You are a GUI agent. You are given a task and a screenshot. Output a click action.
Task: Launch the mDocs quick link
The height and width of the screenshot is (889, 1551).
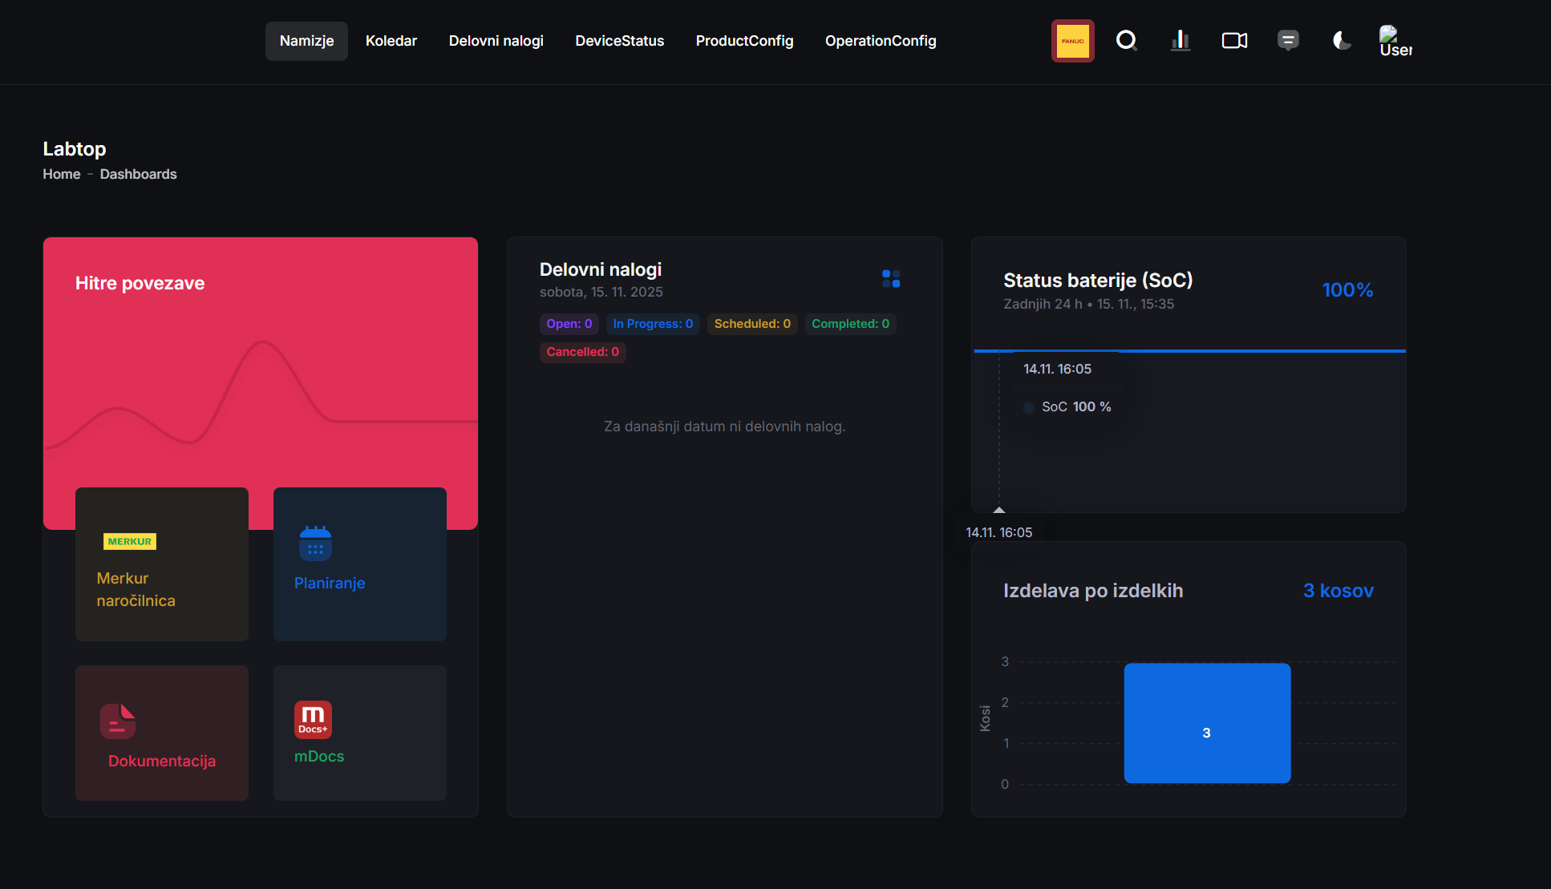(x=359, y=733)
